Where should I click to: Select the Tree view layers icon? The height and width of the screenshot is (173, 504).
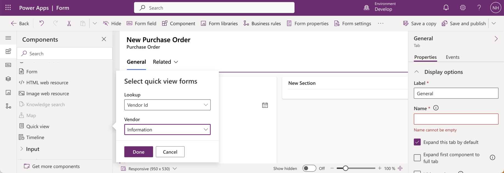click(8, 79)
